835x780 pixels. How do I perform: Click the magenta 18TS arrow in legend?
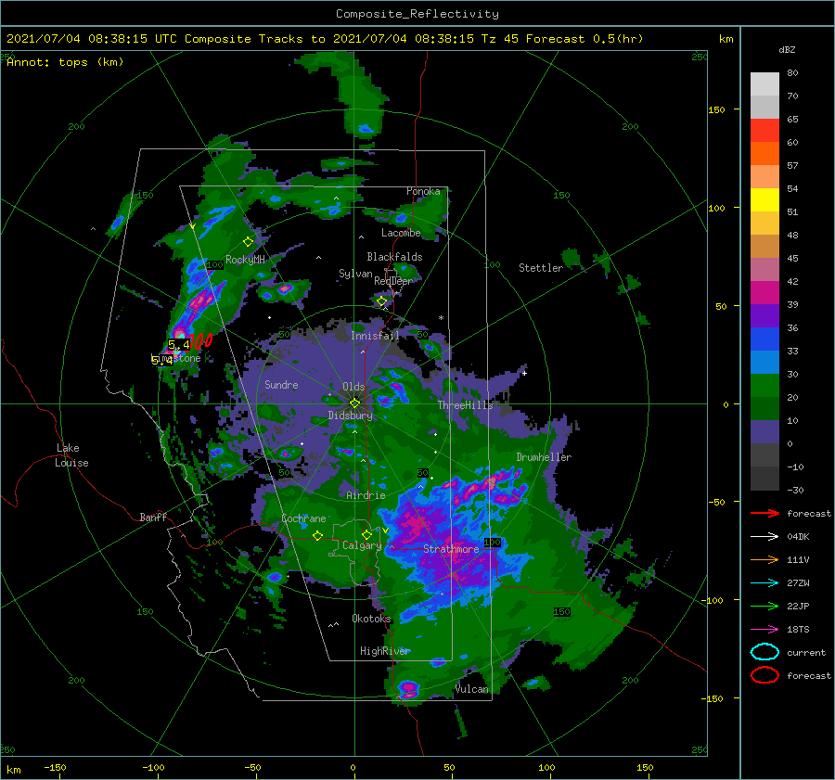click(x=764, y=630)
